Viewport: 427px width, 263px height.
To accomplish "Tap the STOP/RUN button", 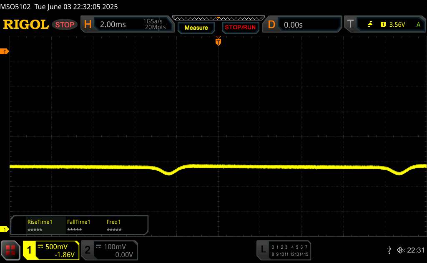I will pos(240,28).
